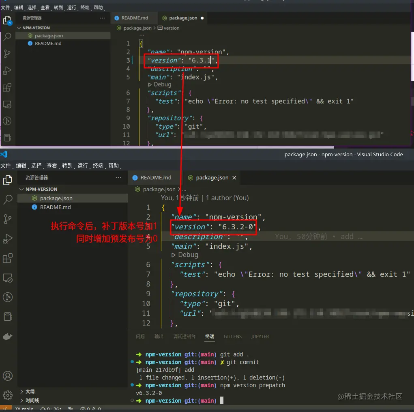This screenshot has height=412, width=414.
Task: Select package.json in lower explorer tree
Action: point(73,198)
